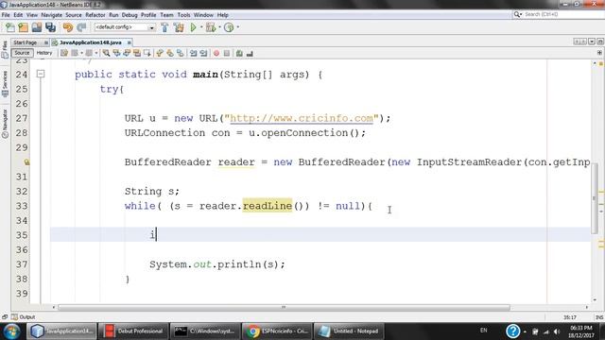Click the Find Selection magnifier icon

[x=106, y=53]
